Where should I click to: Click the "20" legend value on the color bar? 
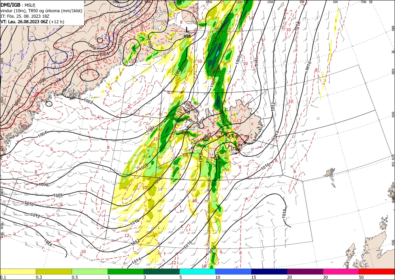(290, 277)
